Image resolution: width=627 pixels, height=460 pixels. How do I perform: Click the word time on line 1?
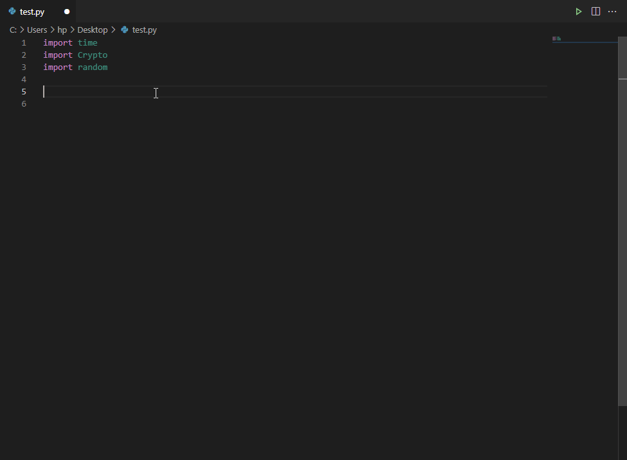87,43
